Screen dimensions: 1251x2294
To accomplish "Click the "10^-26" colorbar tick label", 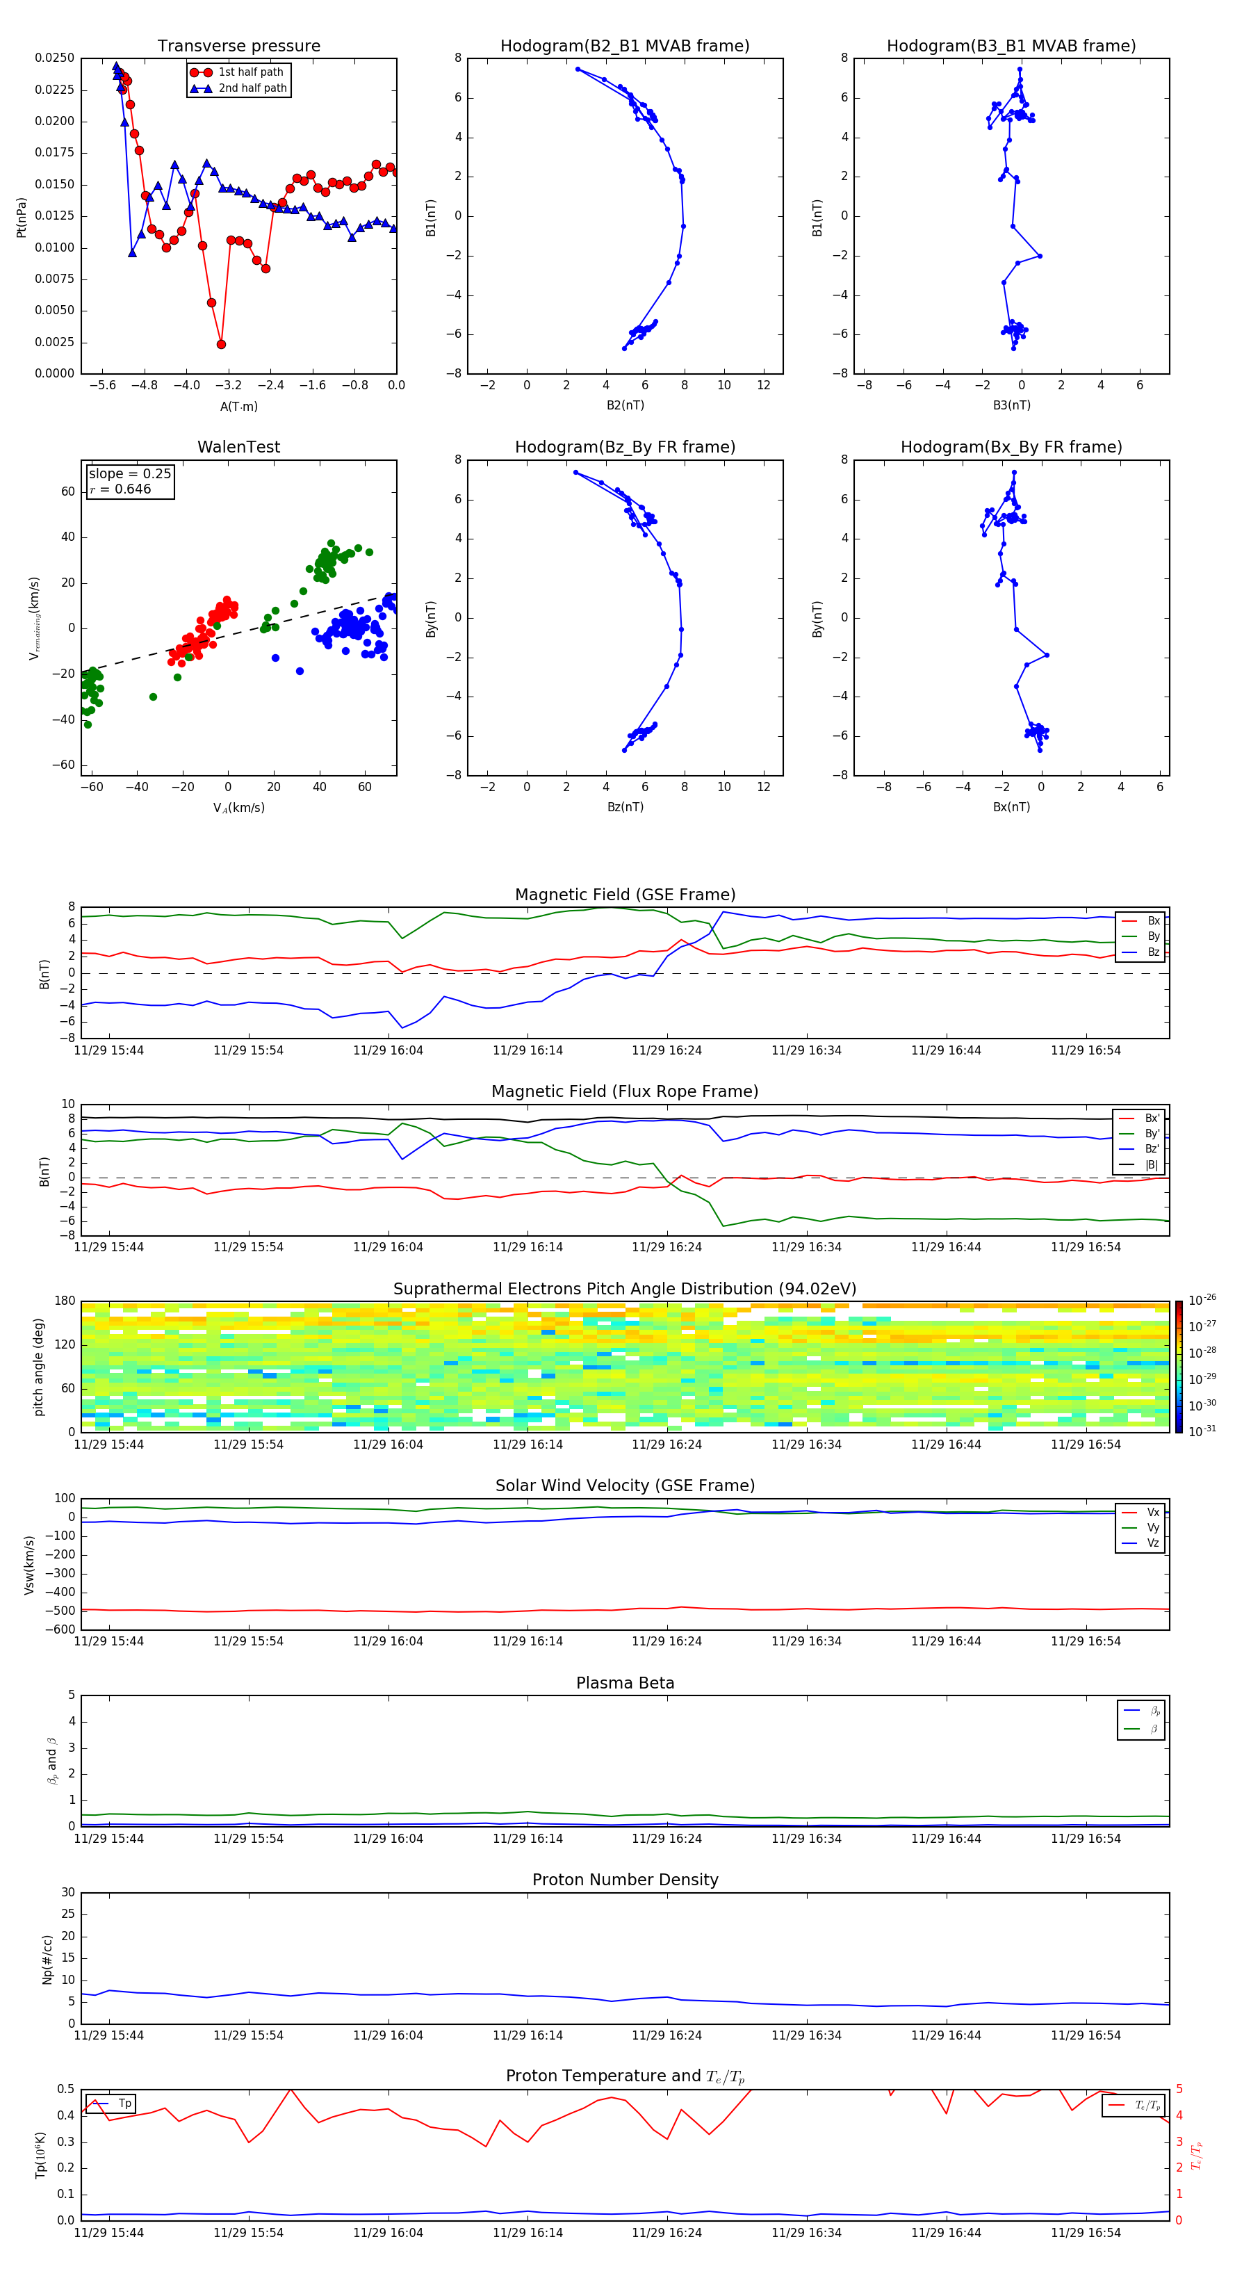I will 1202,1300.
